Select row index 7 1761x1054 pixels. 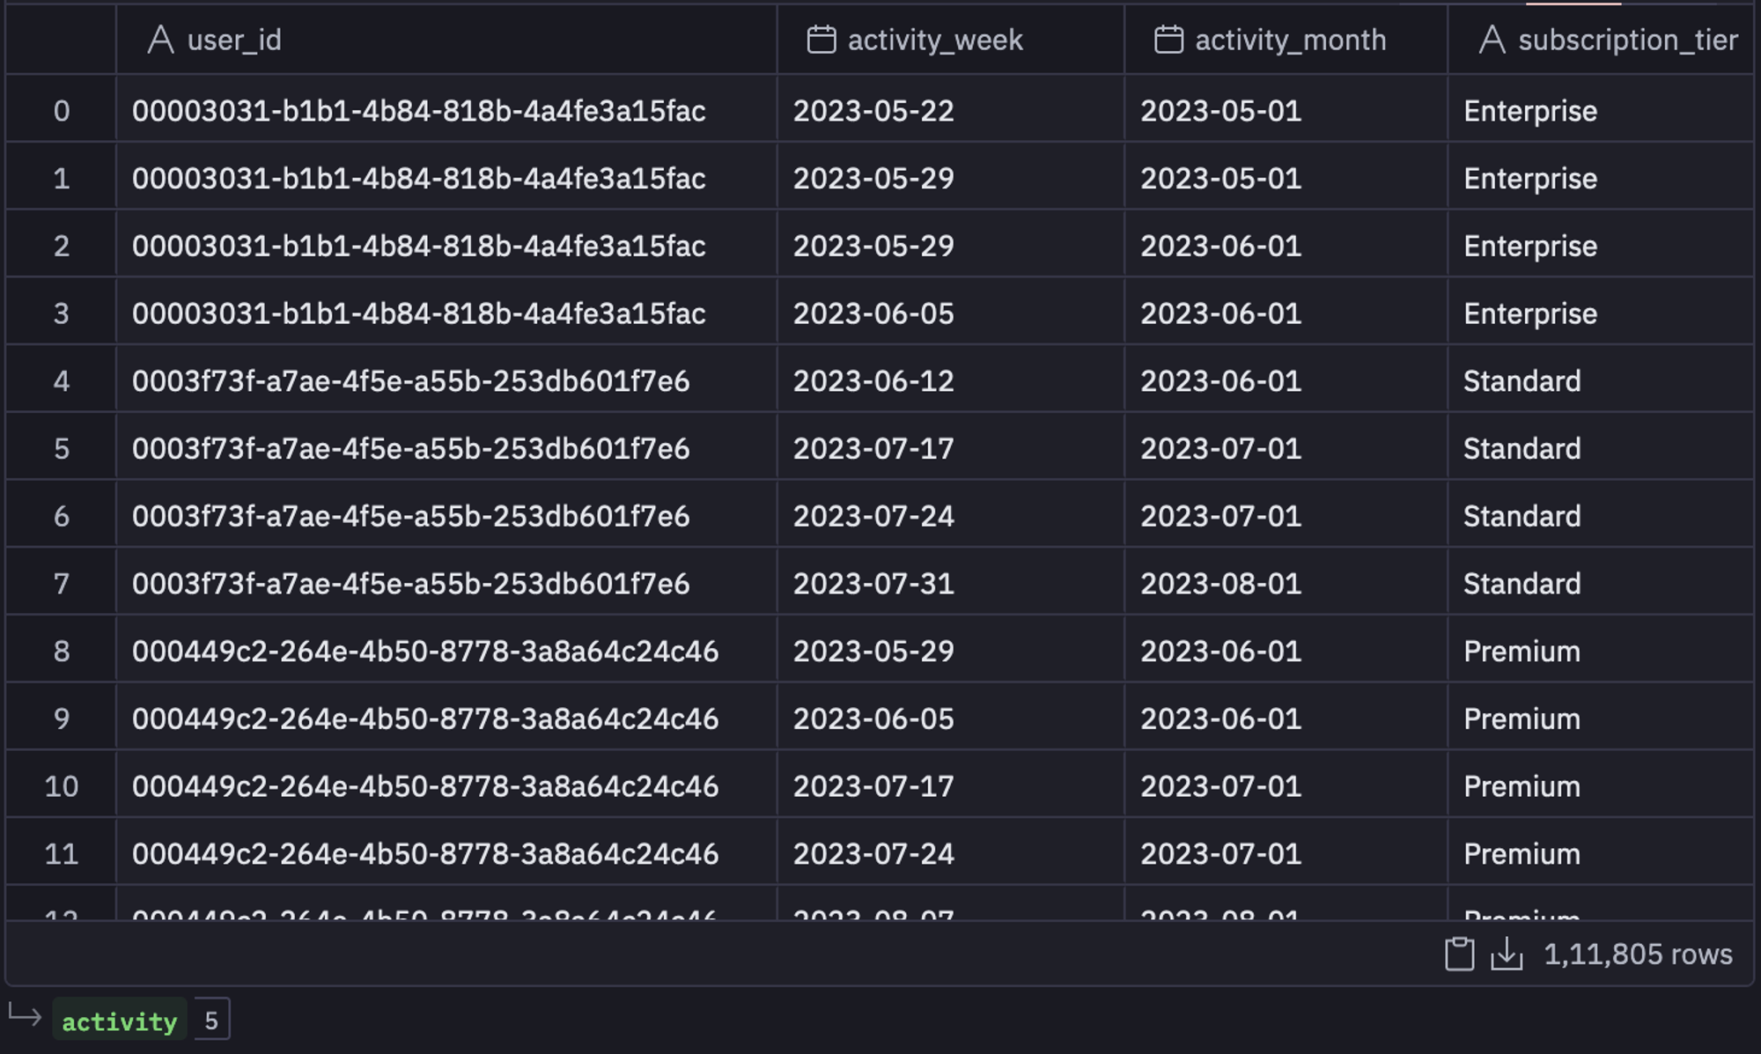pos(61,584)
